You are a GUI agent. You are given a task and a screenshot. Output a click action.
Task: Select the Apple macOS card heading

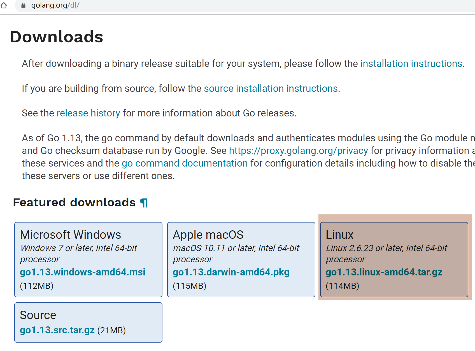point(208,235)
